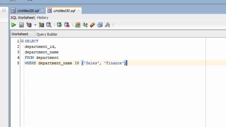The image size is (226, 127).
Task: Close the Untitled30.sql tab
Action: coord(78,10)
